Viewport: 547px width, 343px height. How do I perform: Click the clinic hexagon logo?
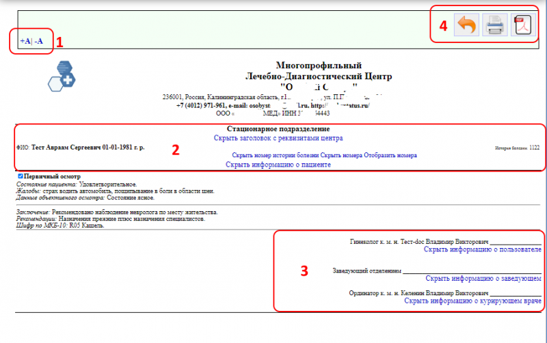62,76
